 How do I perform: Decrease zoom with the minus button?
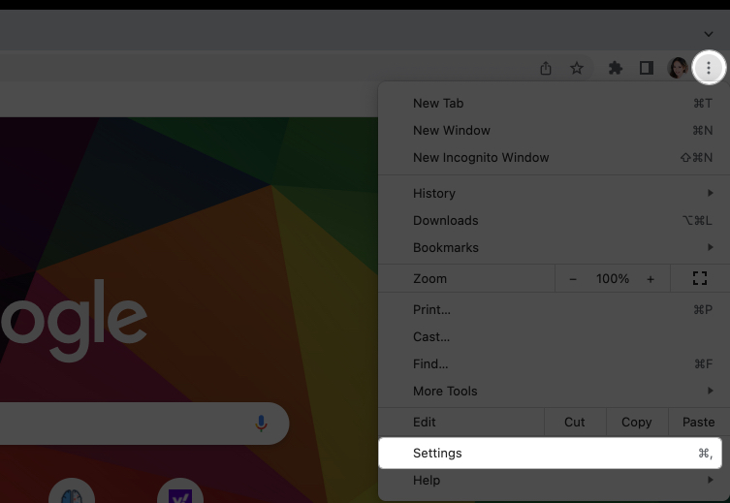[573, 279]
